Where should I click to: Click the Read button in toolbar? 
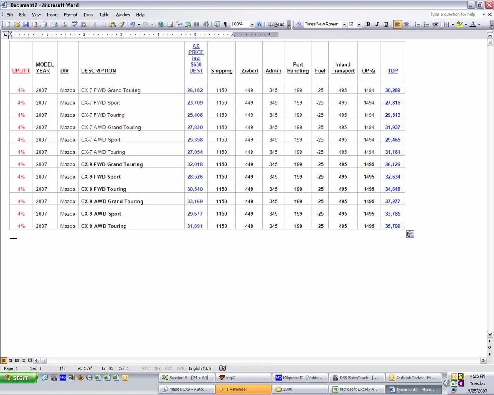point(277,25)
